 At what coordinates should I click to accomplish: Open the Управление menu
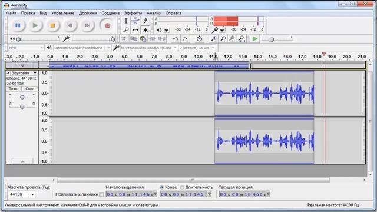63,13
